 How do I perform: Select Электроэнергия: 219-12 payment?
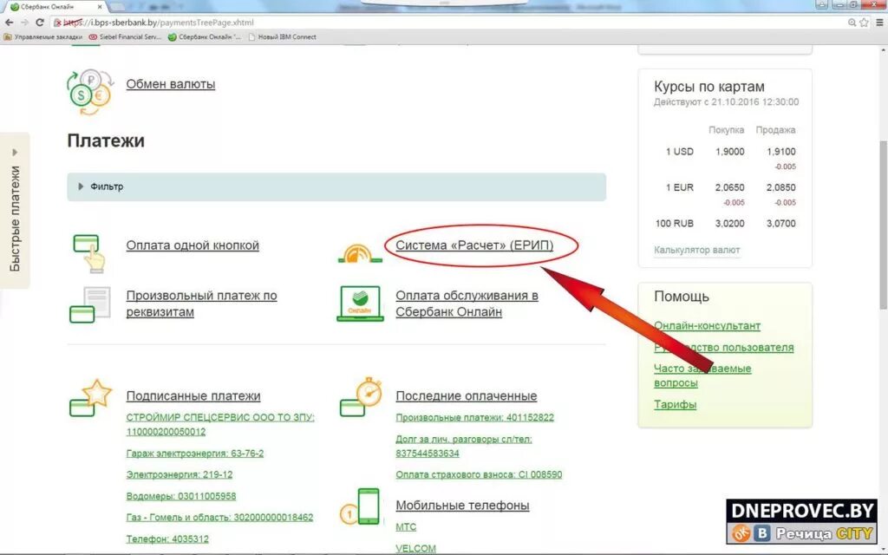coord(179,474)
